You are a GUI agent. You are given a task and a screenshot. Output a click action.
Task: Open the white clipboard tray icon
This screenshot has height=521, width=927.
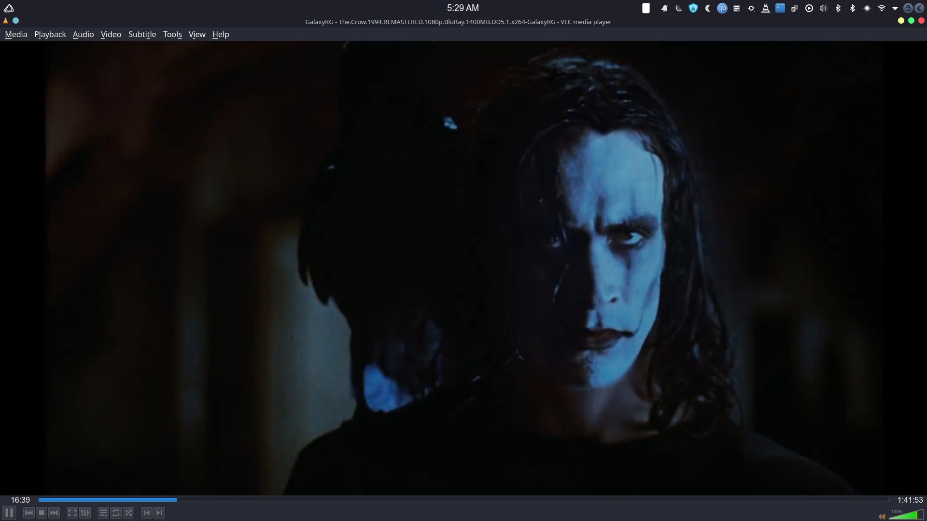coord(646,8)
